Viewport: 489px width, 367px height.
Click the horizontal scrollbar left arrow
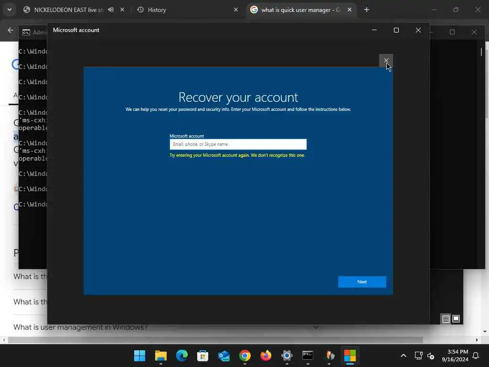pyautogui.click(x=3, y=340)
